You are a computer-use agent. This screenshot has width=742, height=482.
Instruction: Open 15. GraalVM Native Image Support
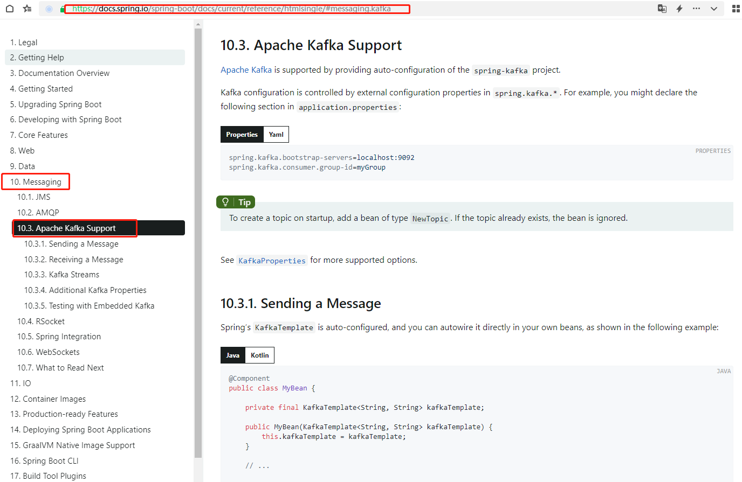(73, 445)
